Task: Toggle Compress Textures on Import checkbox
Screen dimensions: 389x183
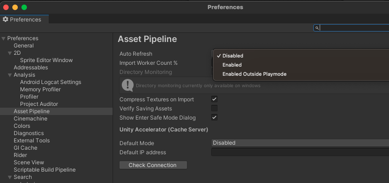Action: click(x=214, y=99)
